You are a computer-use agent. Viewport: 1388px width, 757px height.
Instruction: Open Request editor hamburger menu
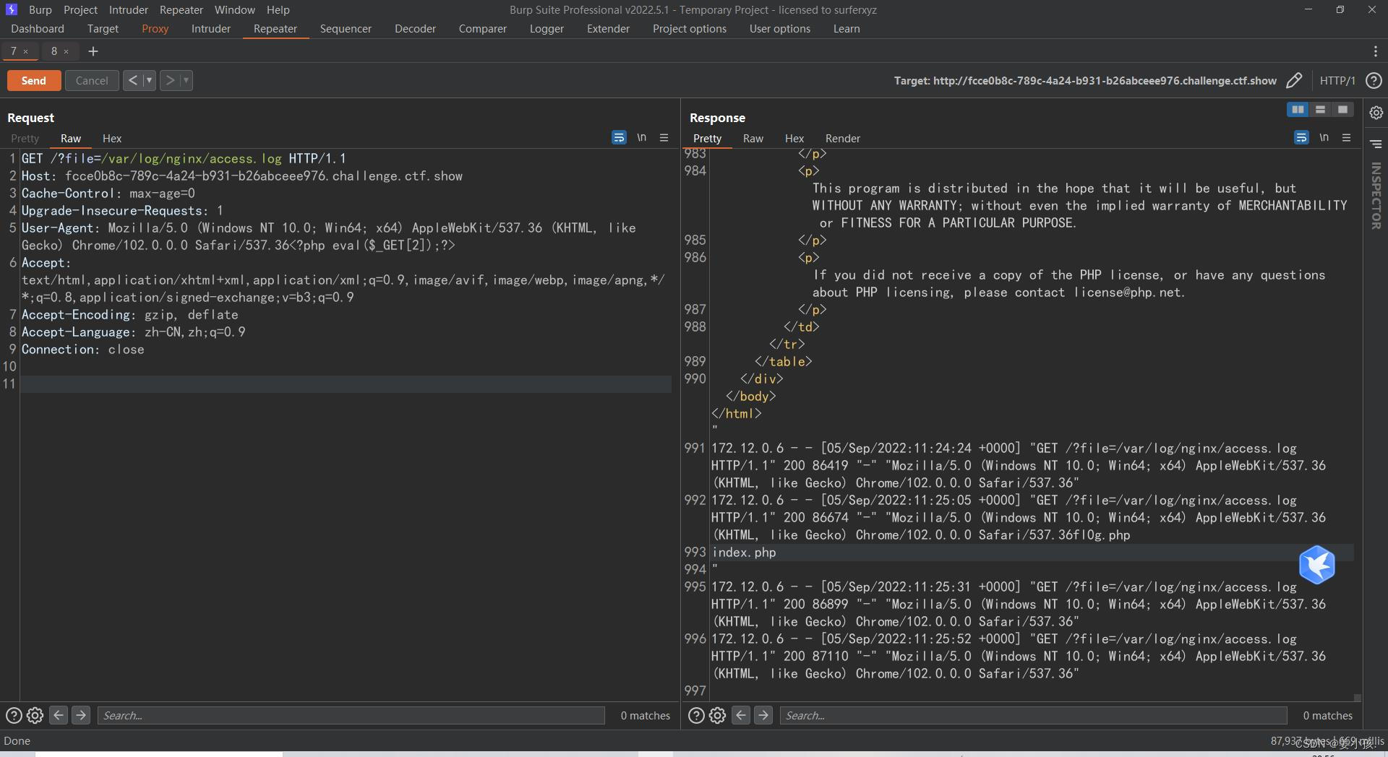click(x=664, y=137)
